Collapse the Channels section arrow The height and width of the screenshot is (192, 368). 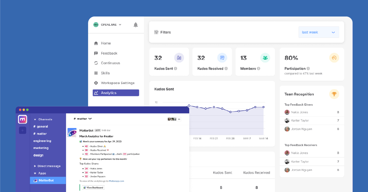tap(35, 120)
